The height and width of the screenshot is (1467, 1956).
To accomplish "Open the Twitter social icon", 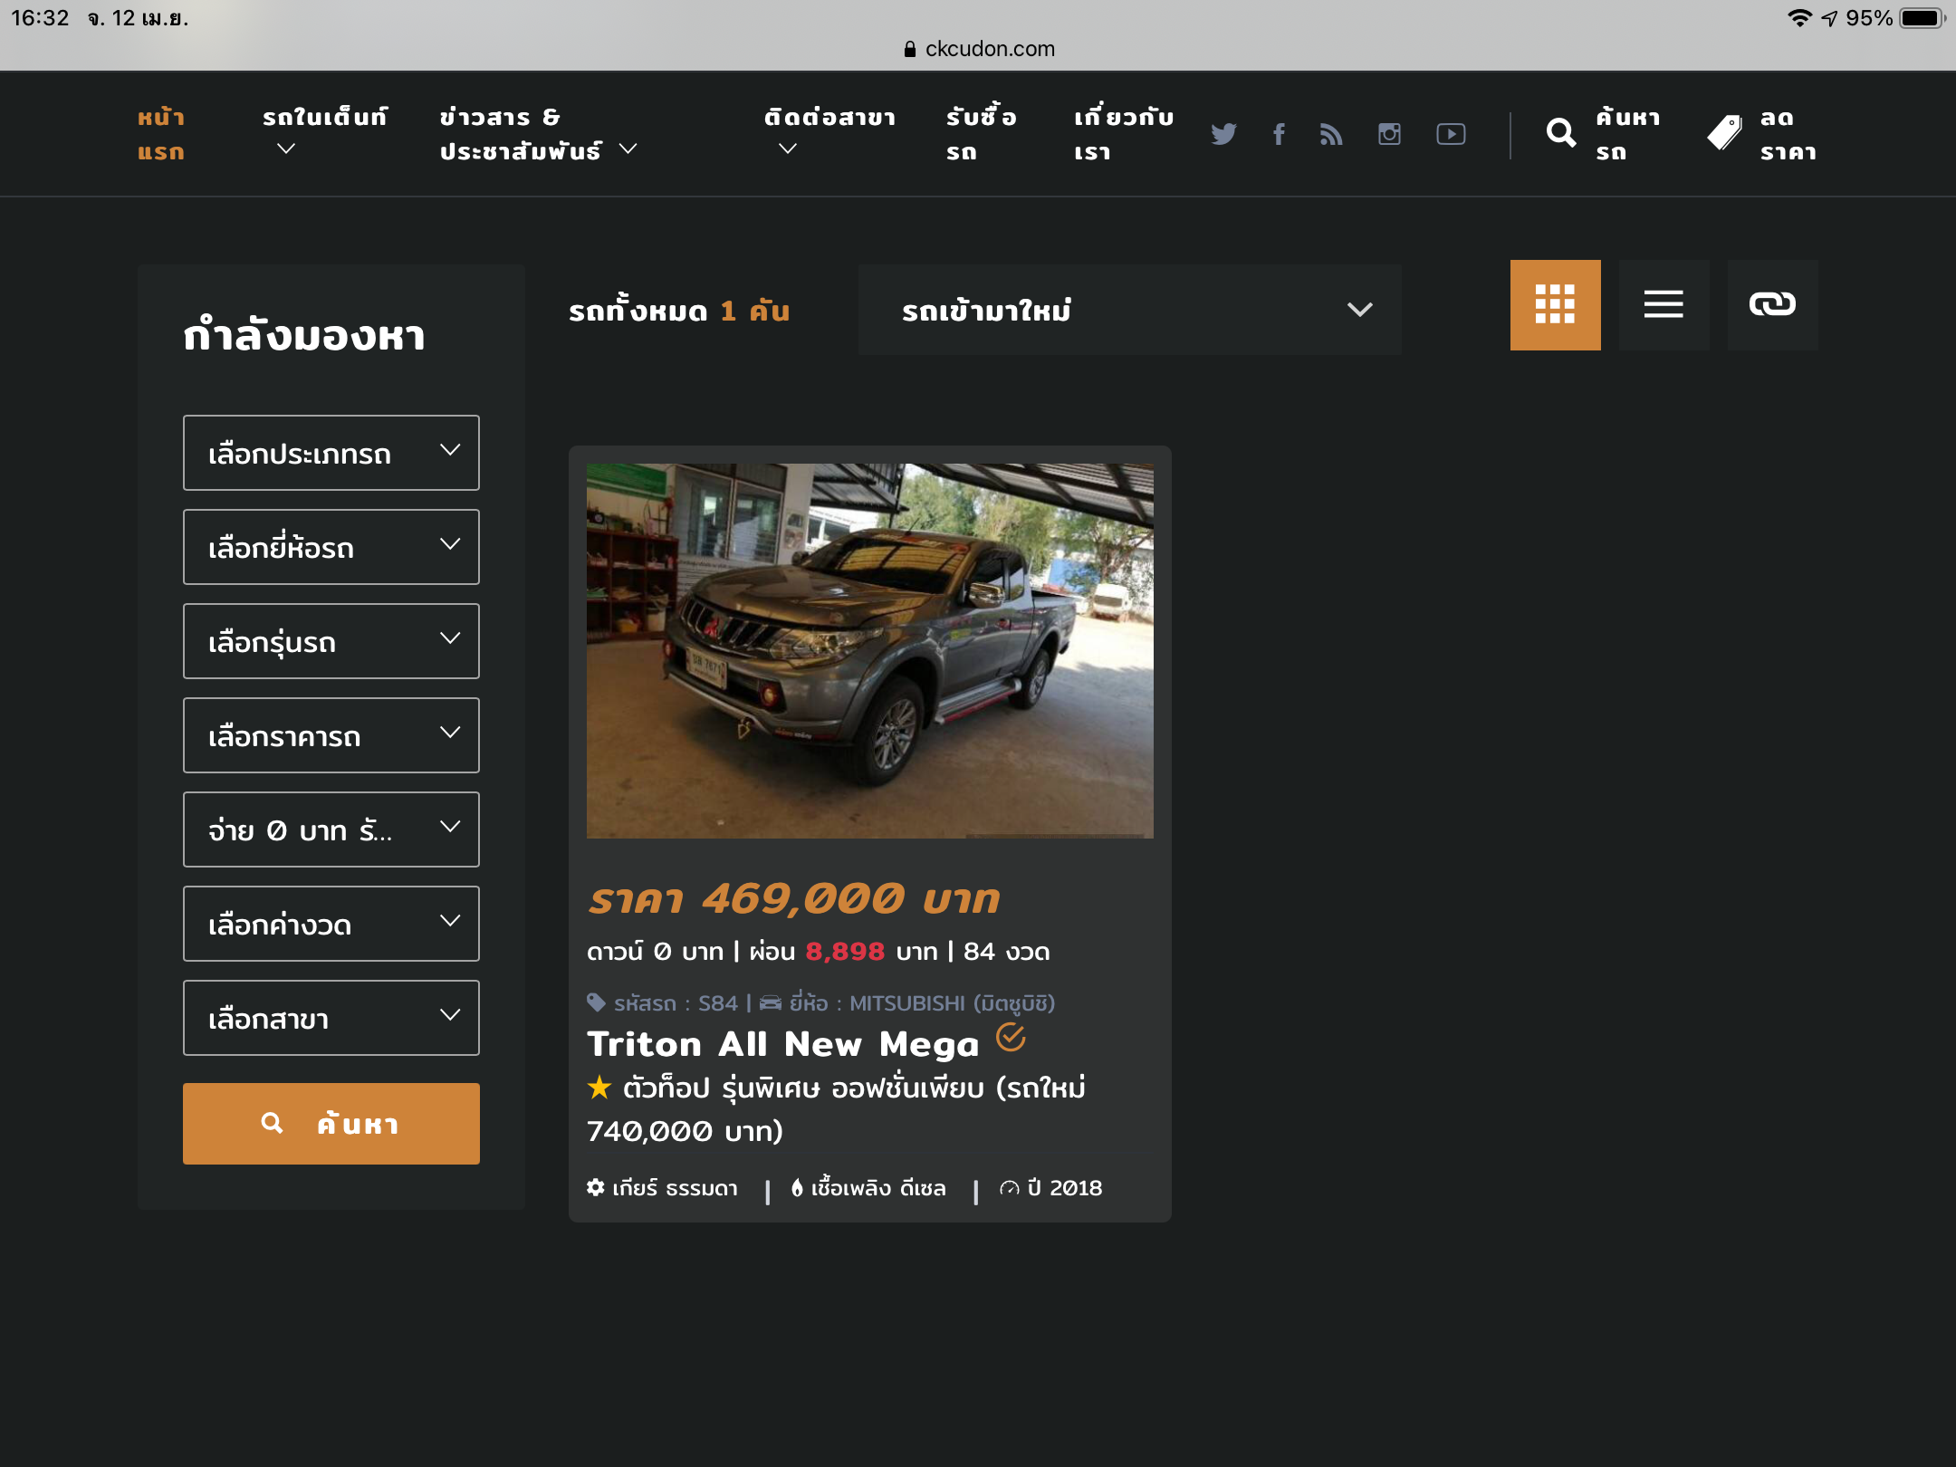I will point(1223,134).
